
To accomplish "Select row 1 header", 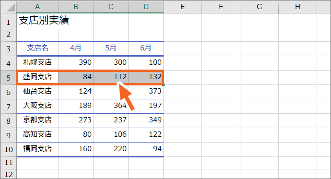I will pos(9,21).
